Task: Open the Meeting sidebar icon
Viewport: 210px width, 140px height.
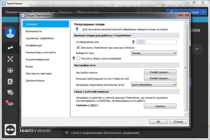Action: (10, 70)
